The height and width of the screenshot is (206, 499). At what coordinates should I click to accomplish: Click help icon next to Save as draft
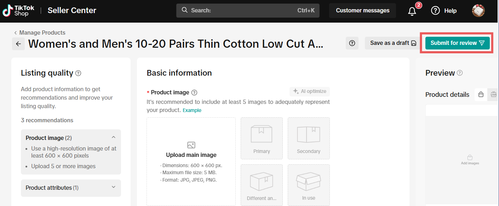click(x=352, y=43)
